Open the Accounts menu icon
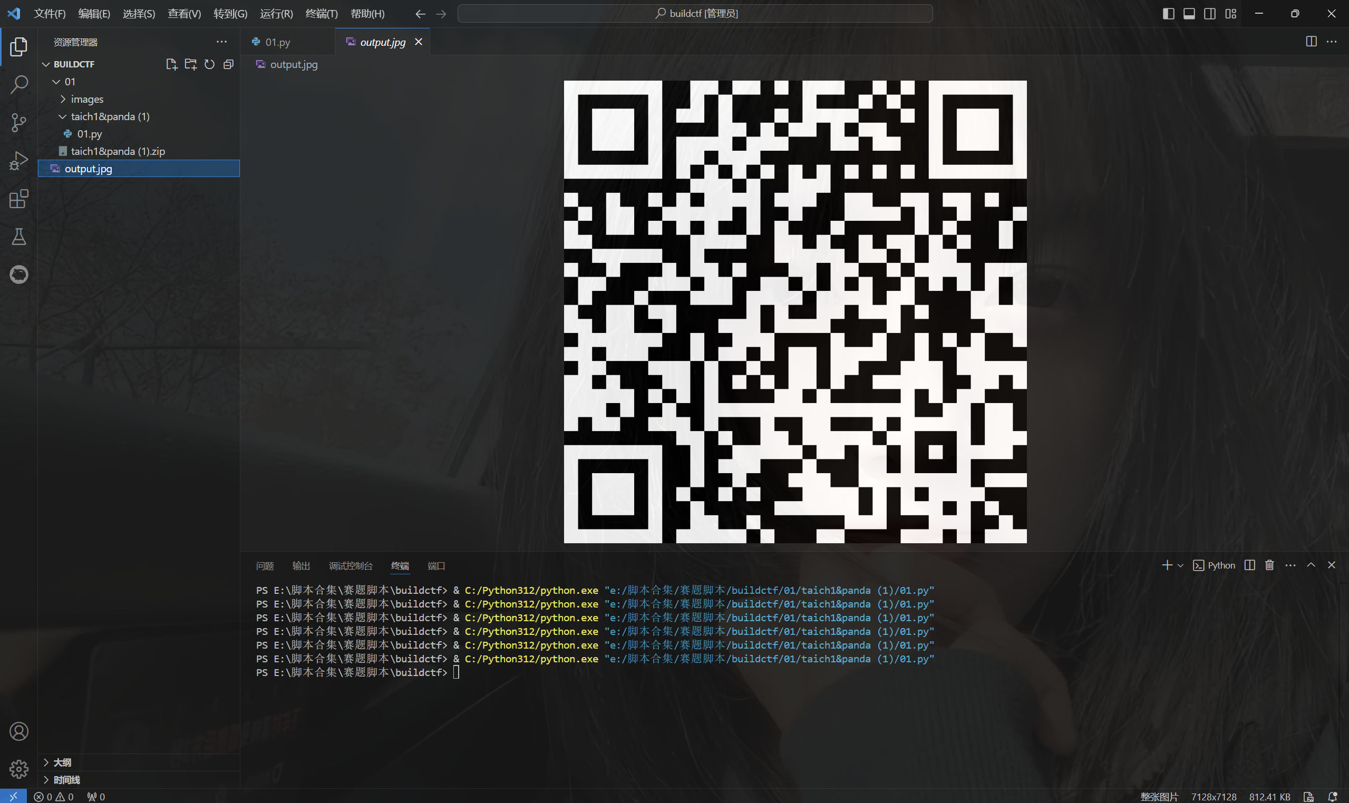1349x803 pixels. click(19, 731)
